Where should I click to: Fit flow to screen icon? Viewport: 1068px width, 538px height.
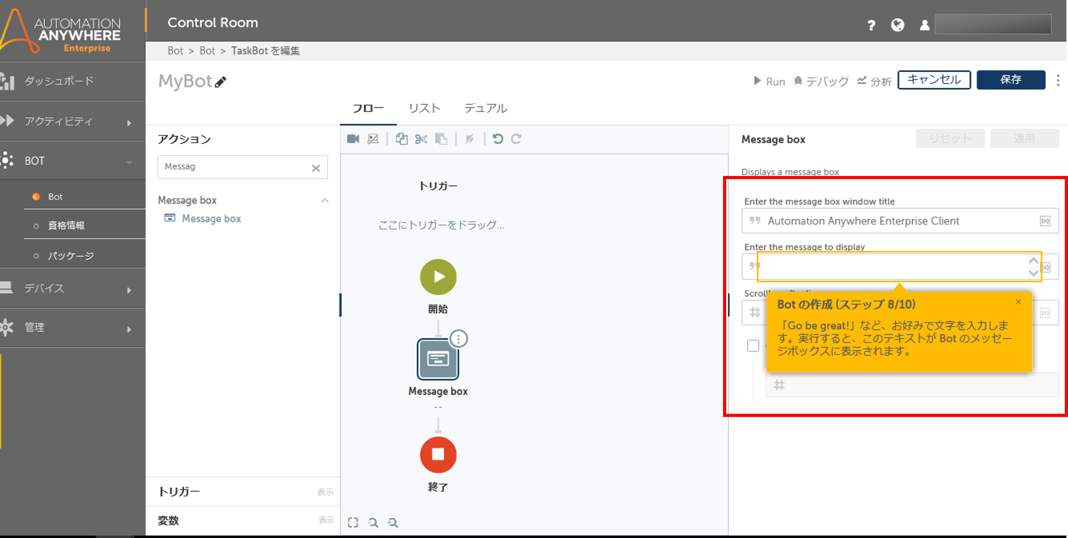pyautogui.click(x=353, y=523)
